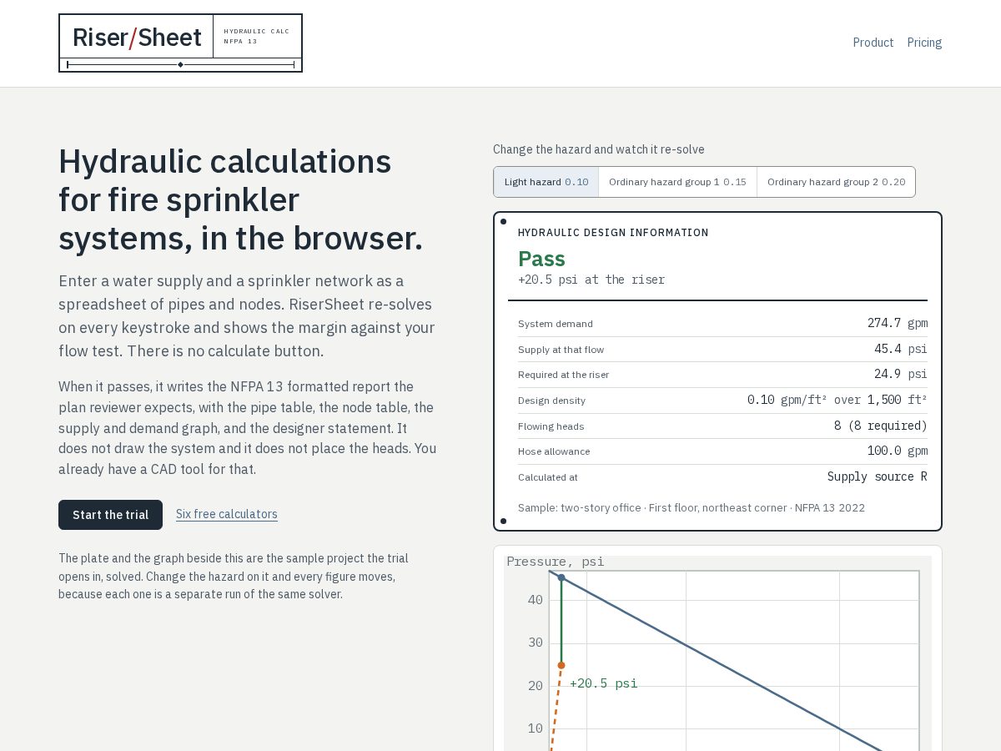Click the +20.5 psi graph margin label

(x=603, y=683)
